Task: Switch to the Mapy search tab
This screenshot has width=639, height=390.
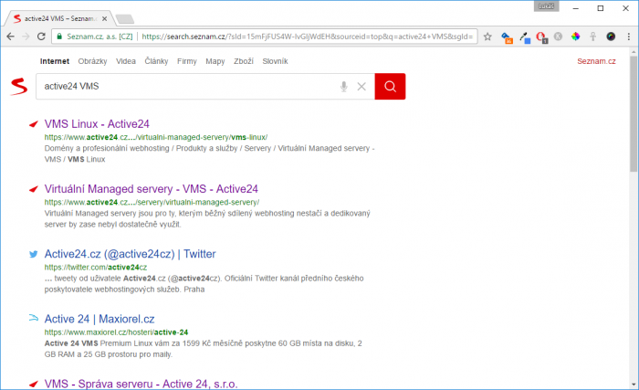Action: (215, 61)
